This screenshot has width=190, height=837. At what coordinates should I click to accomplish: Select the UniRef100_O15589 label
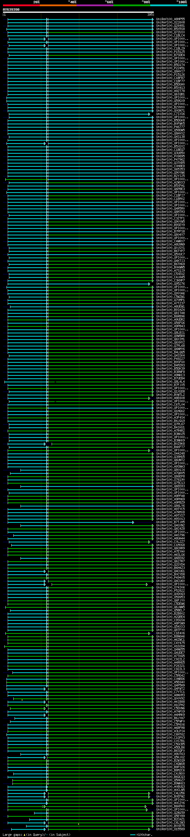point(170,829)
